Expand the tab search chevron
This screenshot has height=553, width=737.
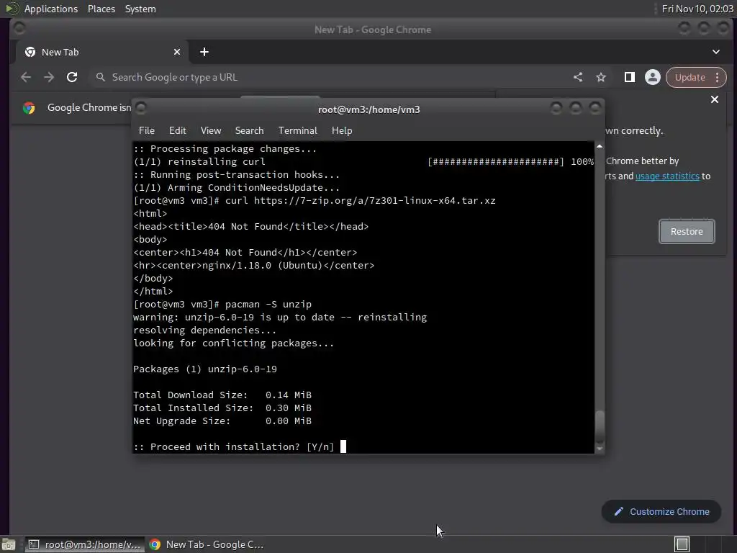coord(716,52)
